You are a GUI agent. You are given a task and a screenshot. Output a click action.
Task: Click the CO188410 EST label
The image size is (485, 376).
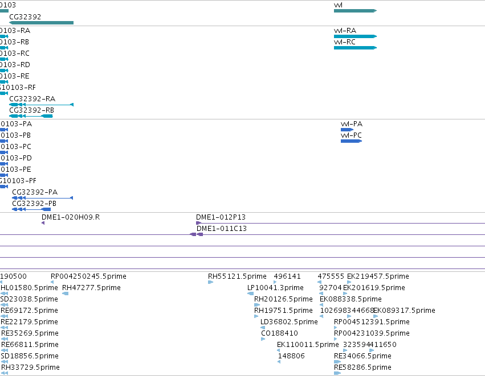click(280, 333)
